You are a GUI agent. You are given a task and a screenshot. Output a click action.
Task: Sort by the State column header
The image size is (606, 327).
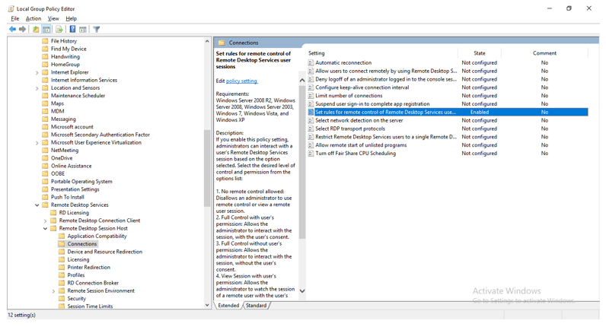[x=480, y=53]
